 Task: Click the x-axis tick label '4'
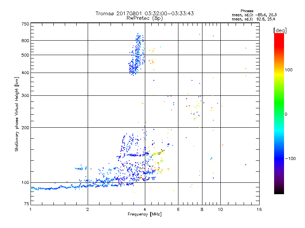tap(145, 209)
